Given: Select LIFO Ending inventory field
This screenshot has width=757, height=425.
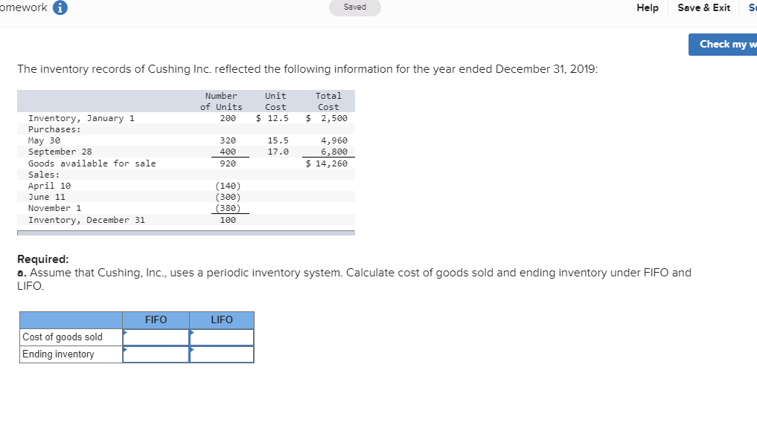Looking at the screenshot, I should click(x=222, y=354).
